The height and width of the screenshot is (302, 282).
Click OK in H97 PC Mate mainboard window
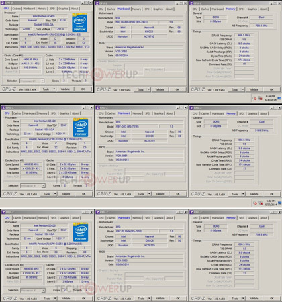pos(178,299)
